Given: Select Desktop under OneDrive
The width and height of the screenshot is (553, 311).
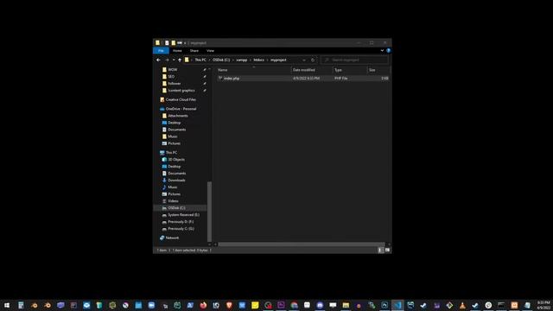Looking at the screenshot, I should click(175, 123).
